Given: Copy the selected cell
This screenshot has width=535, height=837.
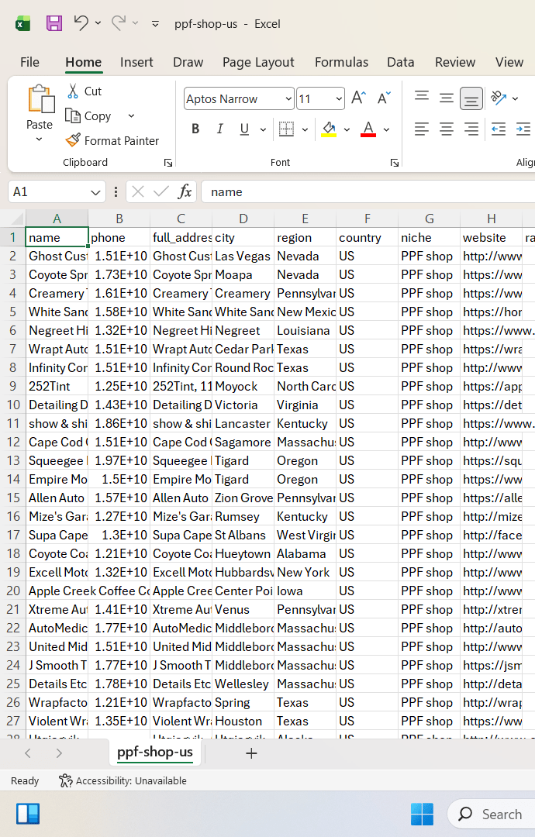Looking at the screenshot, I should [88, 115].
